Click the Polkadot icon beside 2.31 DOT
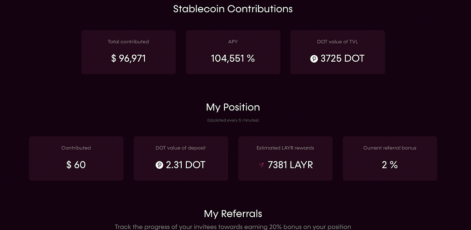The width and height of the screenshot is (471, 230). point(159,165)
